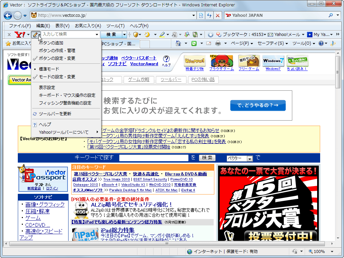Select 表示設定 from the menu
344x258 pixels.
click(x=67, y=88)
